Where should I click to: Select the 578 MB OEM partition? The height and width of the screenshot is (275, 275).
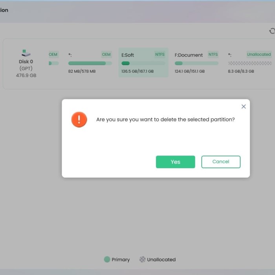tap(90, 62)
